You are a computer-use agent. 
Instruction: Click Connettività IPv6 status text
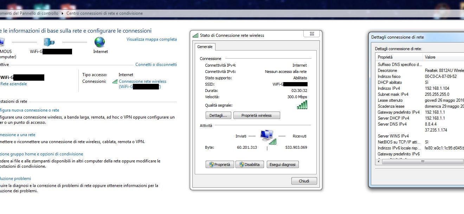click(x=286, y=72)
